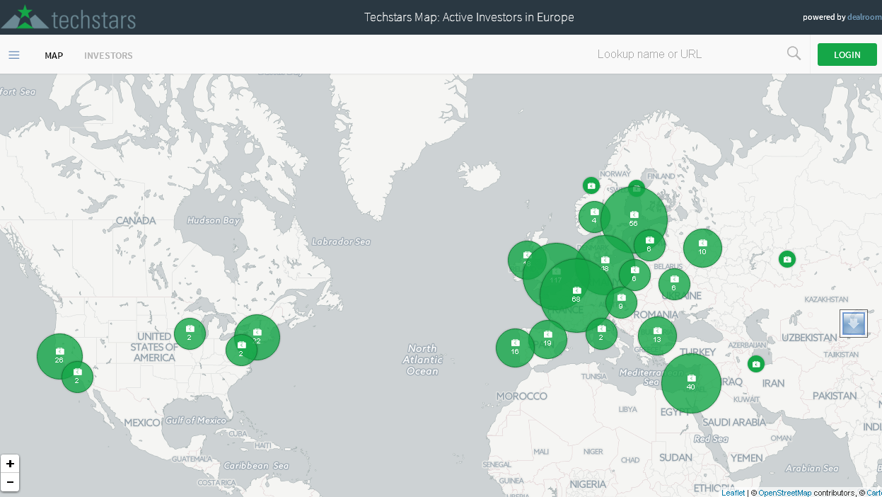This screenshot has width=882, height=497.
Task: Click the magnifying glass search icon
Action: [794, 53]
